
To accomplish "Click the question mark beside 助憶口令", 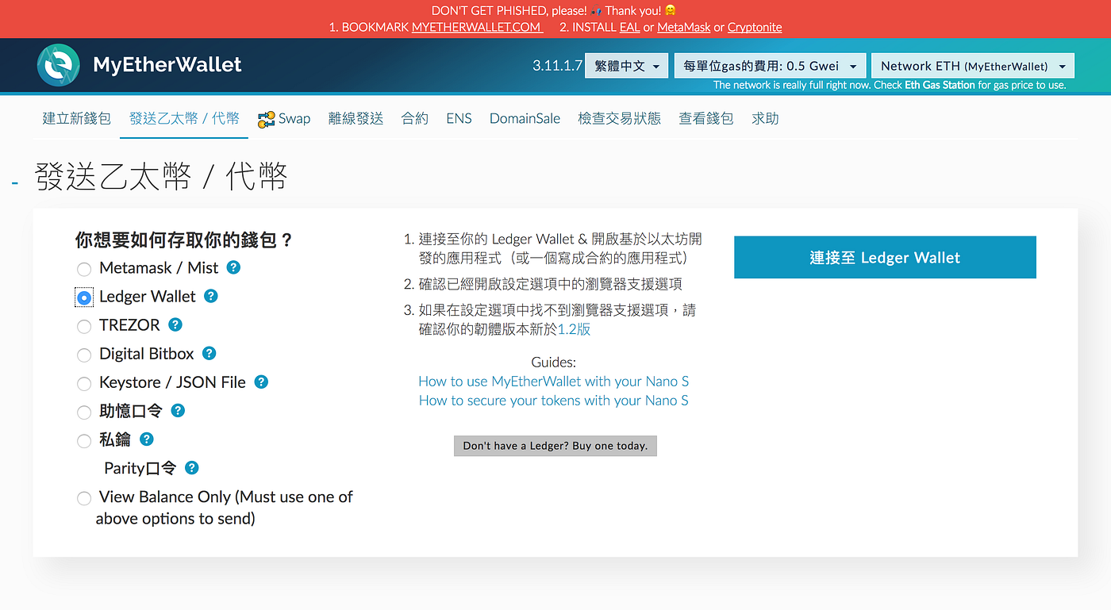I will [x=178, y=410].
